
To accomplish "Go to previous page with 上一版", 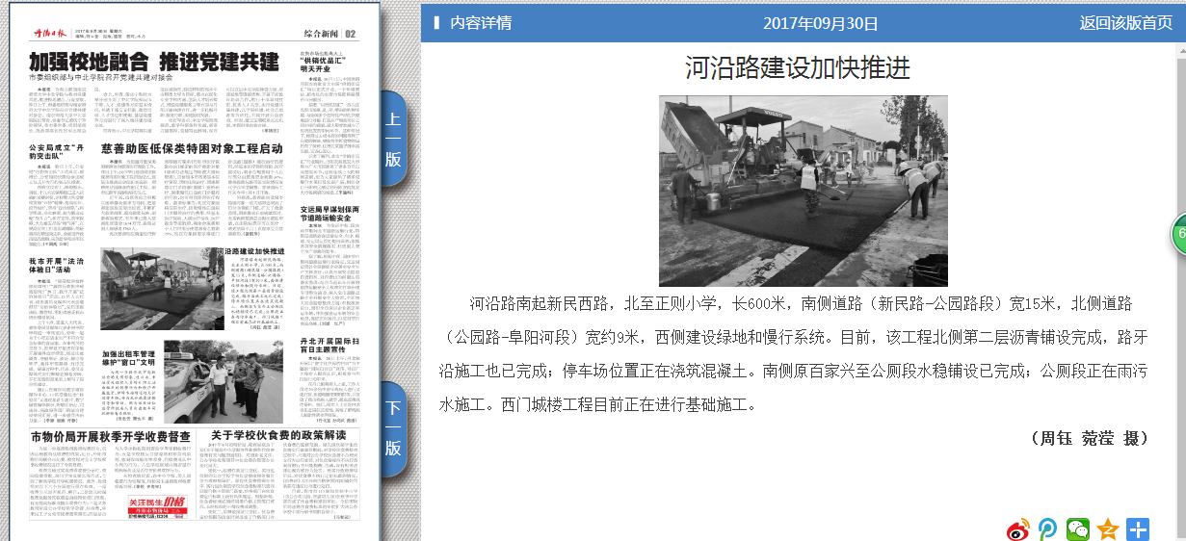I will [x=393, y=140].
